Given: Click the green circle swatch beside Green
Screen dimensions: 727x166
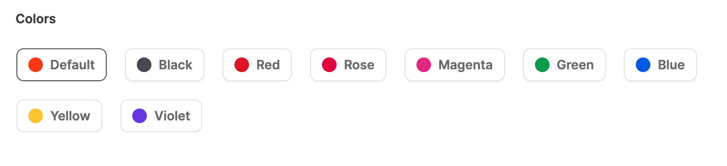Looking at the screenshot, I should [x=542, y=65].
